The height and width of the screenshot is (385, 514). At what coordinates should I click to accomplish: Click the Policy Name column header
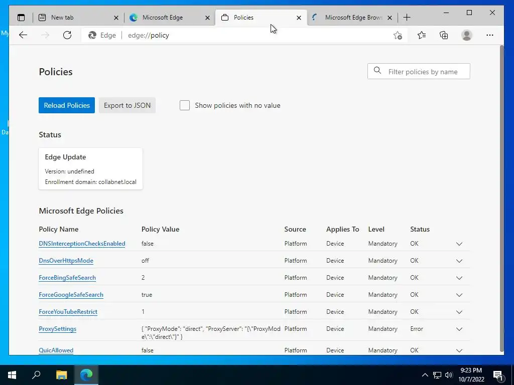[59, 230]
